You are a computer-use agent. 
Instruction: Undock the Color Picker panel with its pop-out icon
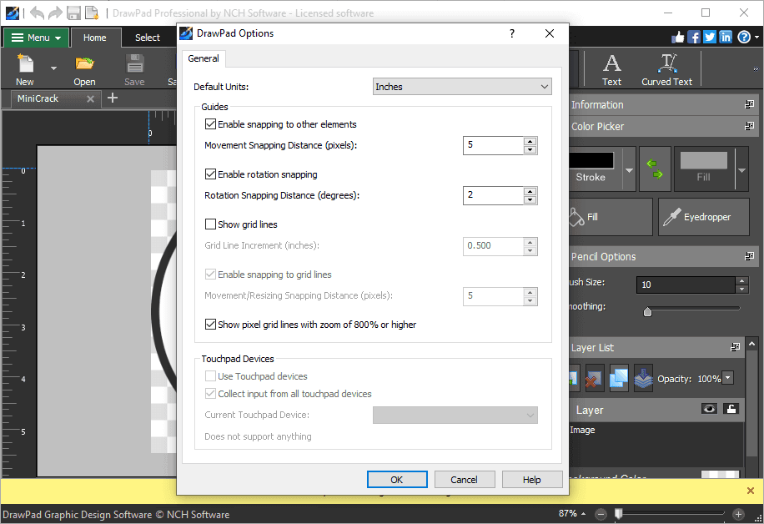(749, 126)
